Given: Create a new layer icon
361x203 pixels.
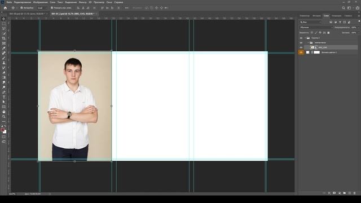Looking at the screenshot, I should (350, 193).
